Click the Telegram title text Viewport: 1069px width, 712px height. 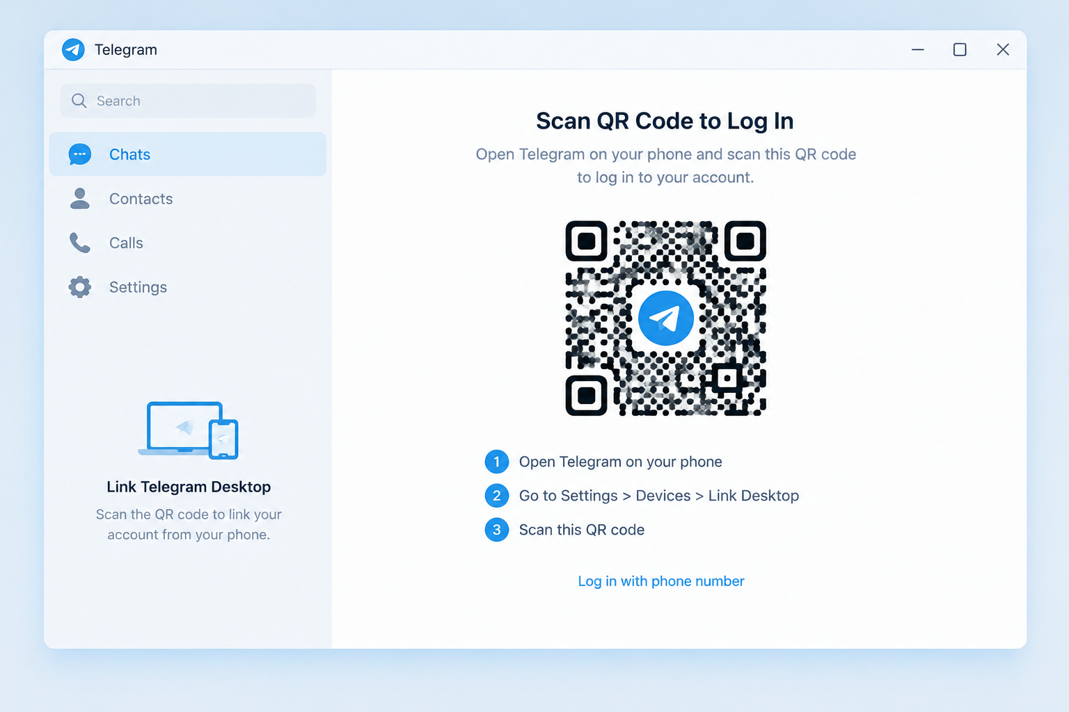tap(126, 50)
